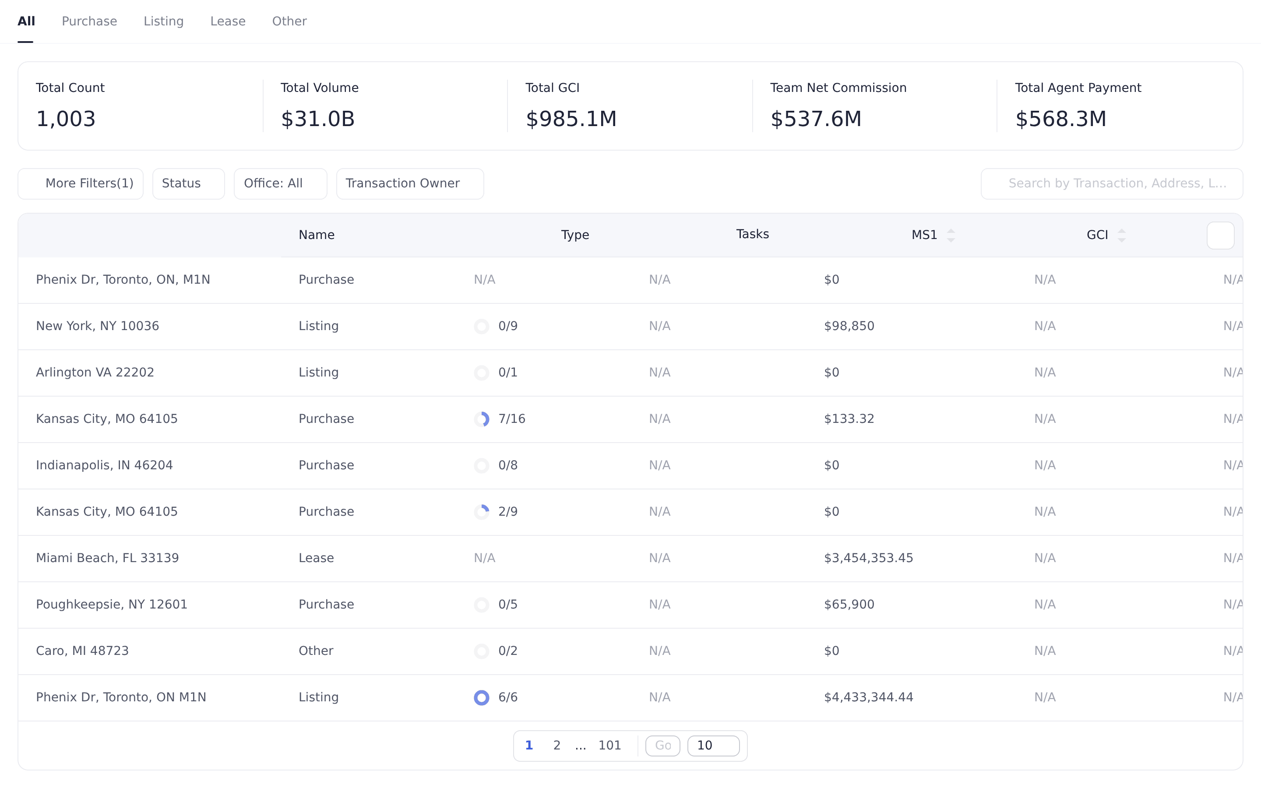Click the transaction search field
Image resolution: width=1261 pixels, height=788 pixels.
pos(1112,183)
